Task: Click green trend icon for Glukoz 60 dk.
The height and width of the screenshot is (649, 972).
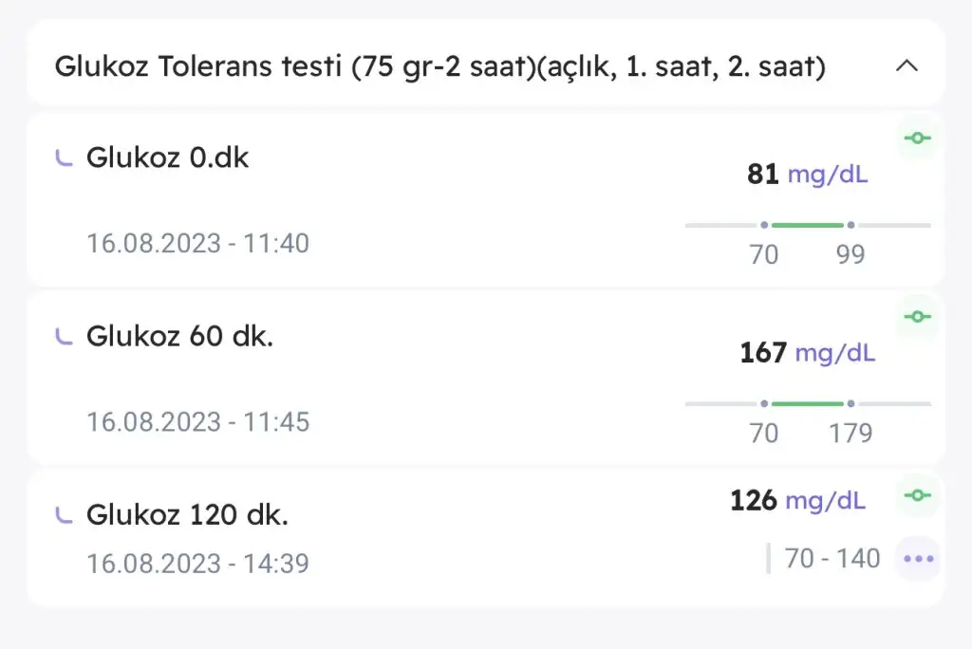Action: click(917, 317)
